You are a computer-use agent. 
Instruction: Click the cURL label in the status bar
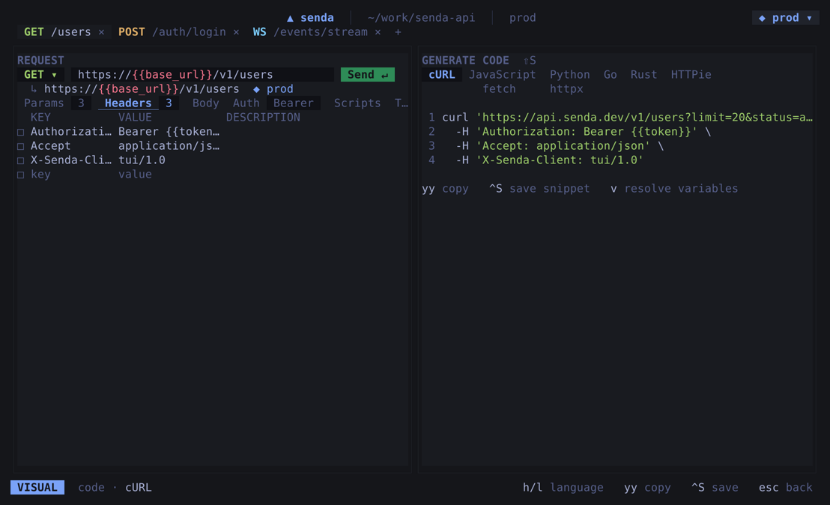(x=139, y=488)
